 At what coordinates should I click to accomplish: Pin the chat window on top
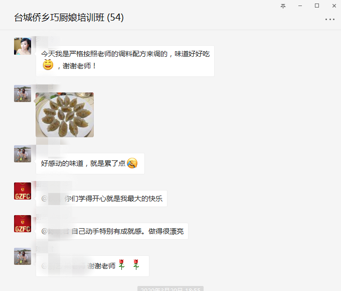(x=283, y=6)
